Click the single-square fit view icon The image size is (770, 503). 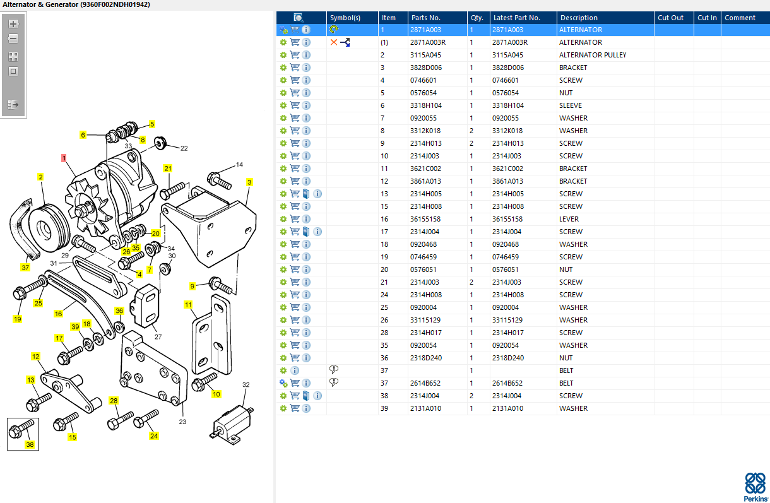coord(13,71)
